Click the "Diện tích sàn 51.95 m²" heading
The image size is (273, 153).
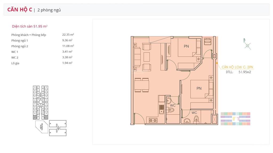pyautogui.click(x=30, y=26)
